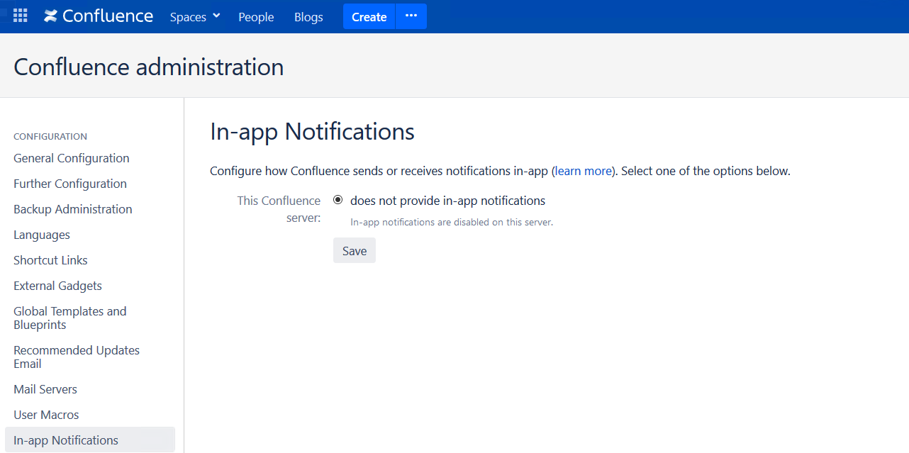Open the more create options ellipsis
Screen dimensions: 909x453
pos(411,16)
